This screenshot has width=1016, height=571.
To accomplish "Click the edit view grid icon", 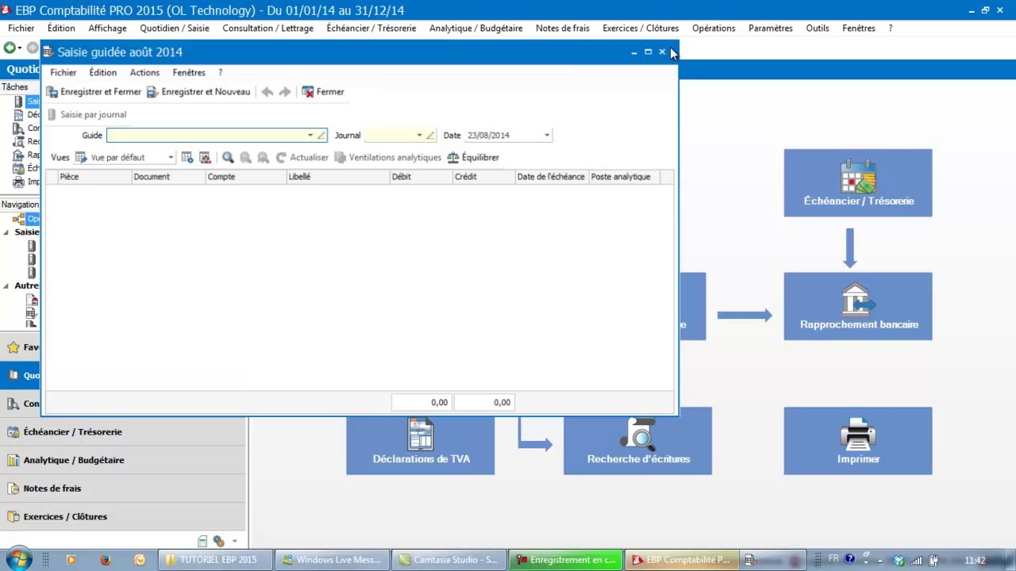I will (205, 158).
